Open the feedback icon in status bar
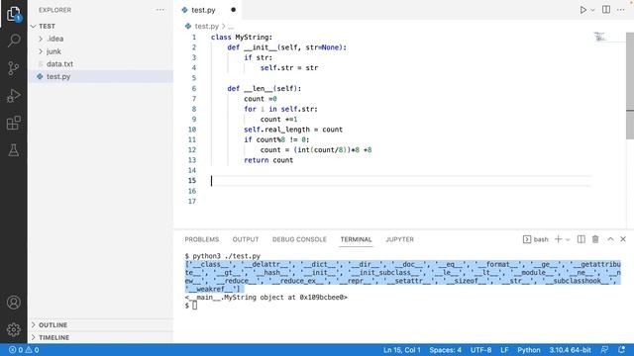The height and width of the screenshot is (356, 634). click(605, 350)
